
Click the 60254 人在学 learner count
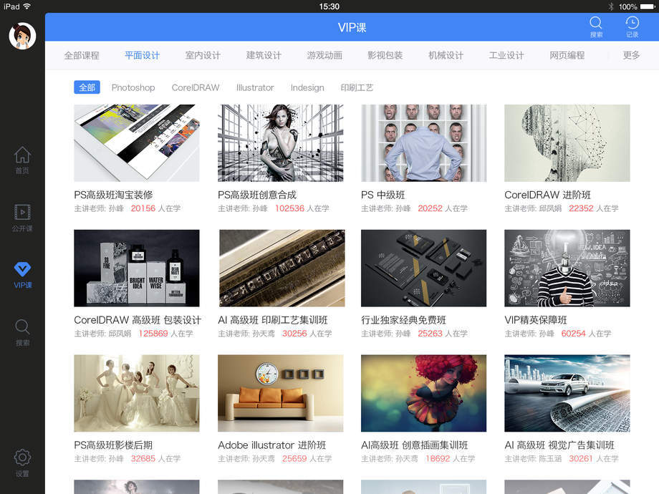(x=586, y=334)
